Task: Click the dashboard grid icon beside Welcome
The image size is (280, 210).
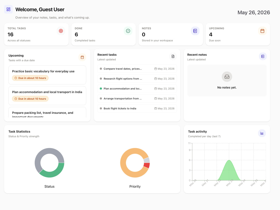Action: tap(8, 9)
